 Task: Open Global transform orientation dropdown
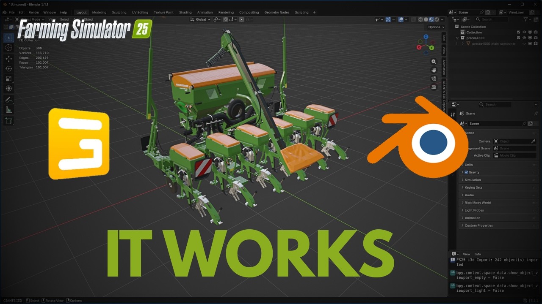(199, 19)
